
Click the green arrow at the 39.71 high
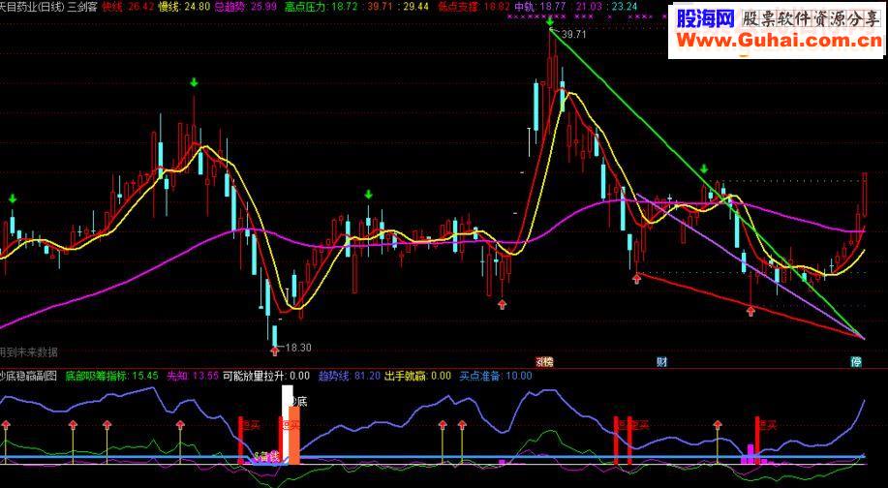[x=550, y=21]
